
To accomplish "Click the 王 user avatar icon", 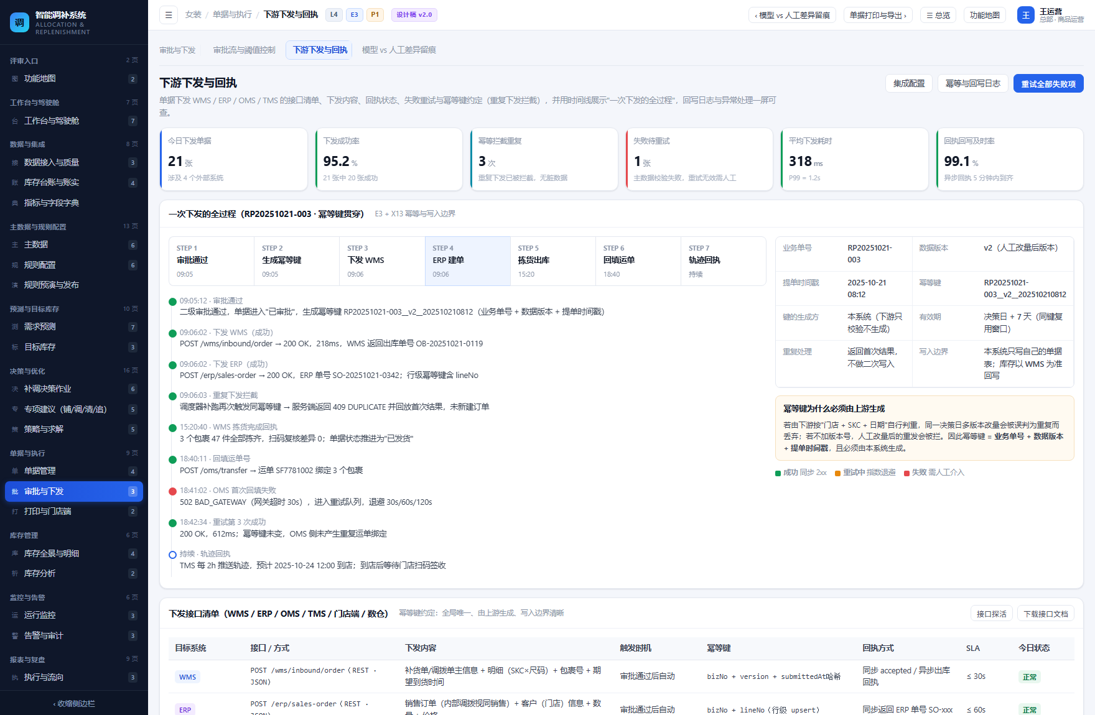I will 1025,15.
